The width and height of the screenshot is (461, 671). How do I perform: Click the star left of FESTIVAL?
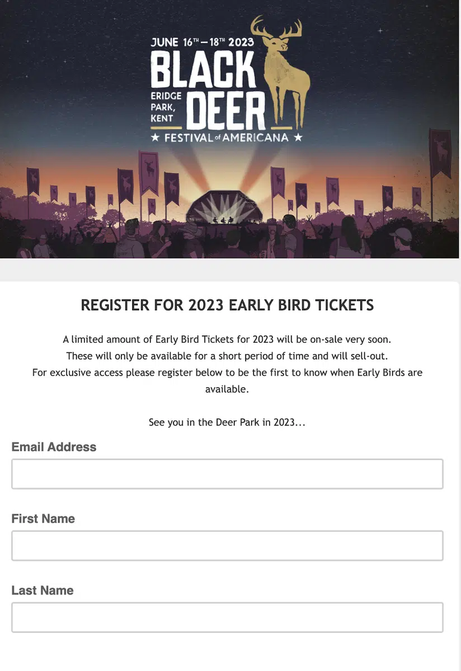click(x=155, y=137)
